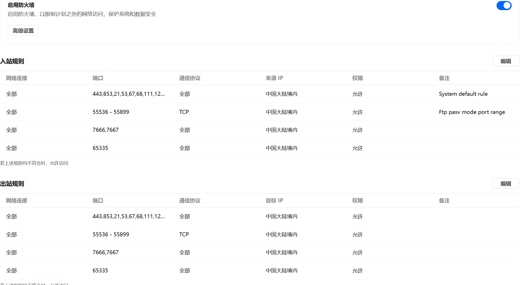Click inbound rule port 65335

click(x=100, y=148)
